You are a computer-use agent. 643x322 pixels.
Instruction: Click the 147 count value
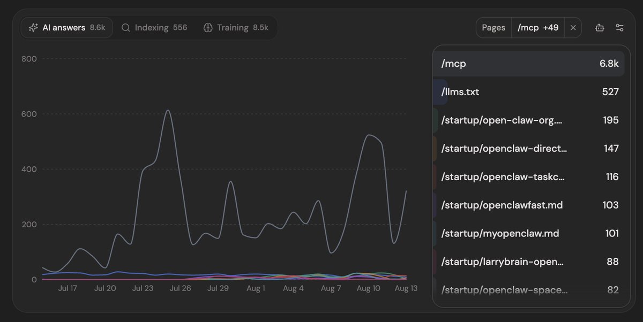(x=611, y=149)
